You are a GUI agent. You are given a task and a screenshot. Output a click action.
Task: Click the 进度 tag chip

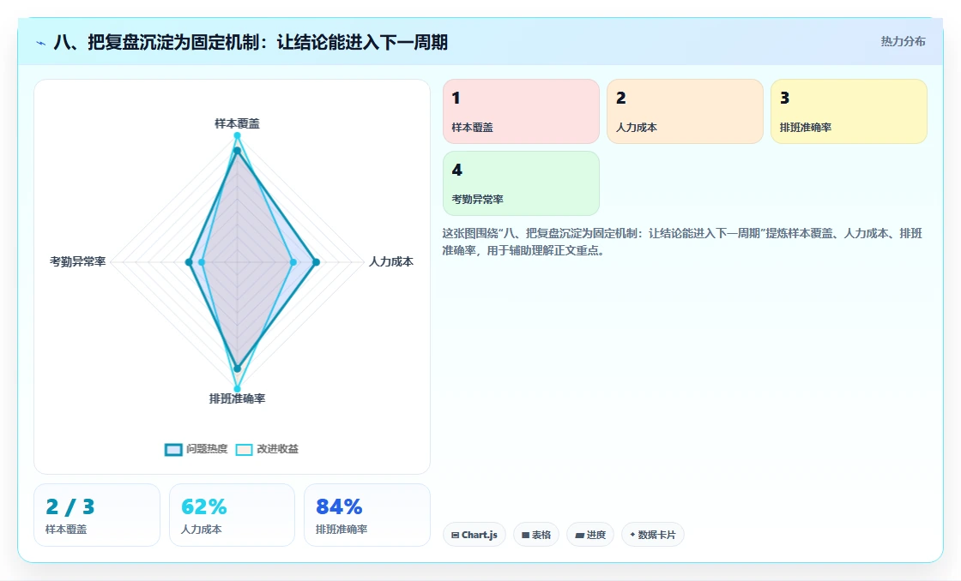590,535
